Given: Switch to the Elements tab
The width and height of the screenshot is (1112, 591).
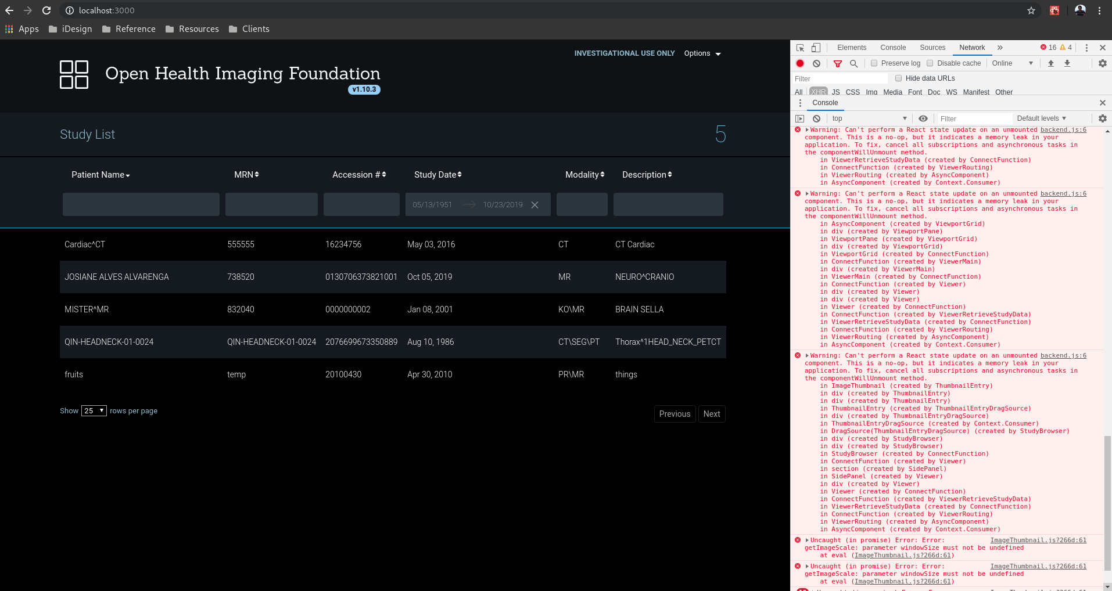Looking at the screenshot, I should pos(852,48).
